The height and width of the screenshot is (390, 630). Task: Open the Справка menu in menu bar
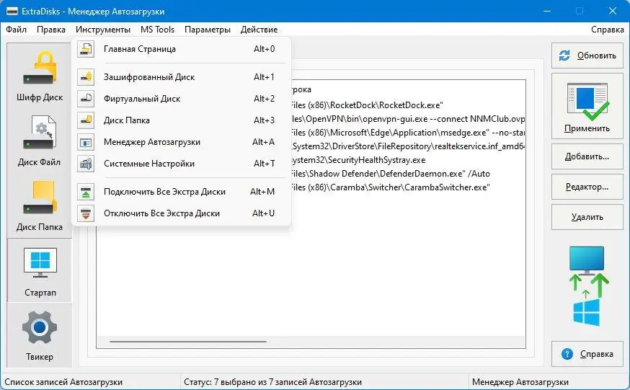(607, 30)
